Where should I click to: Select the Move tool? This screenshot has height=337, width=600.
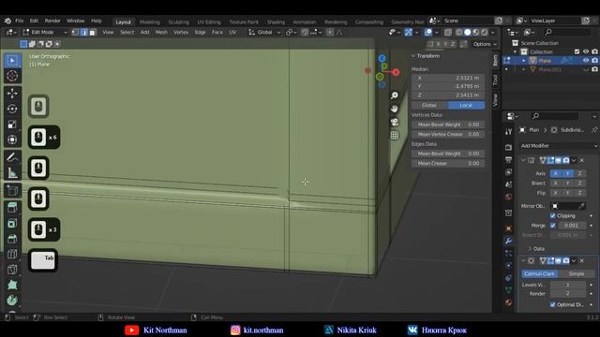(x=12, y=94)
